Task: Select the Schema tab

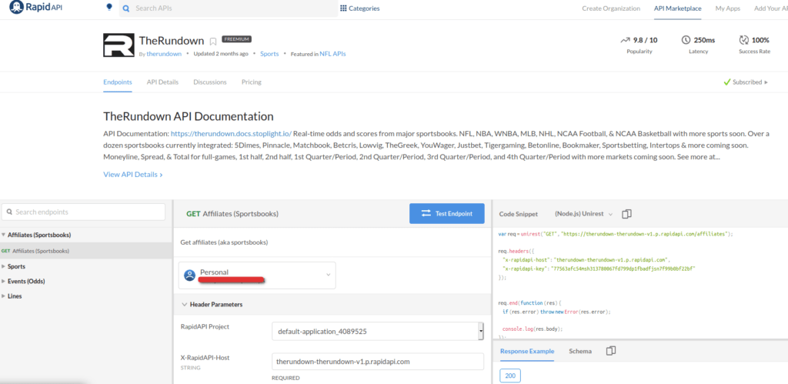Action: [580, 351]
